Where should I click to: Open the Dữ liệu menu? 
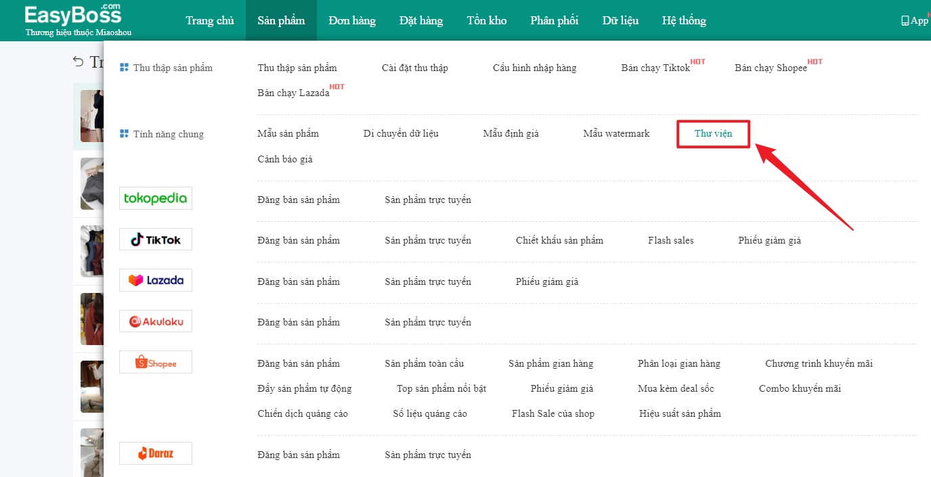[620, 20]
